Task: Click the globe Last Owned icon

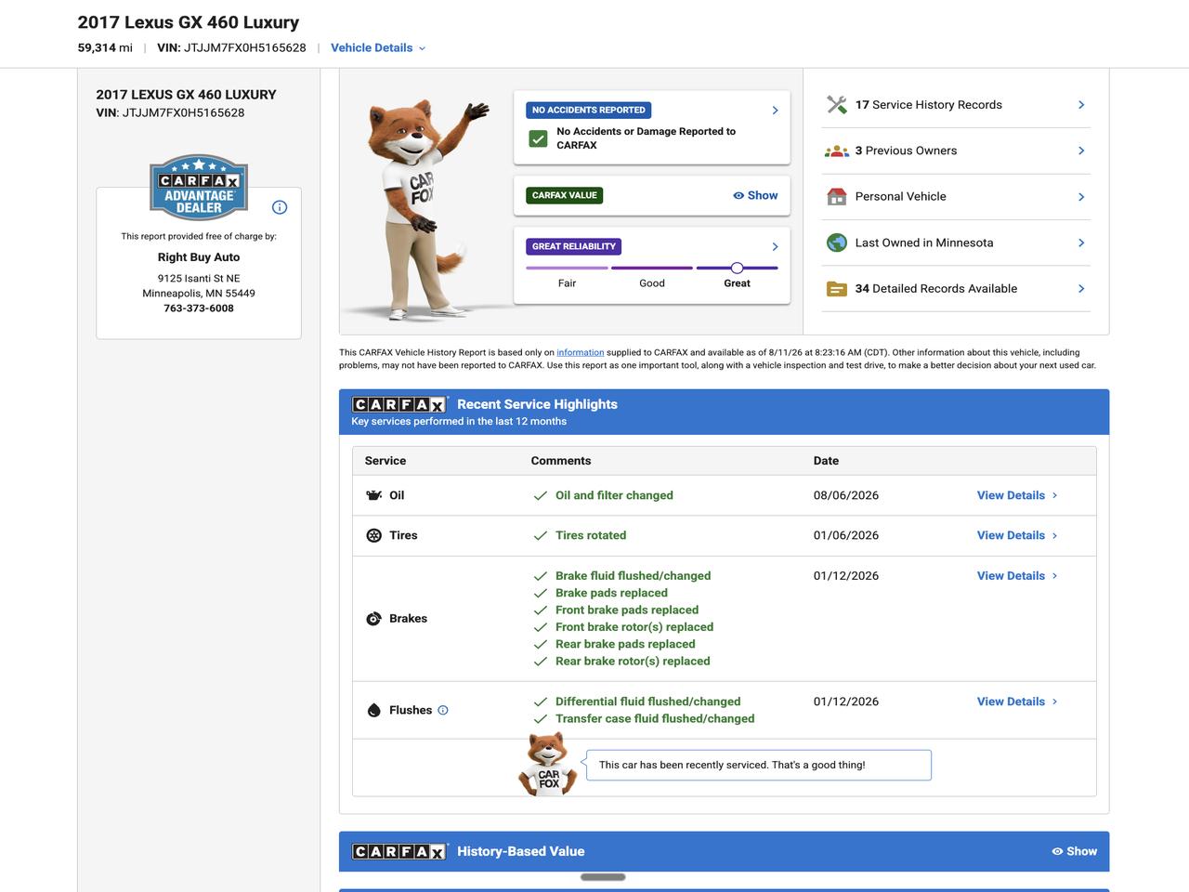Action: pos(836,243)
